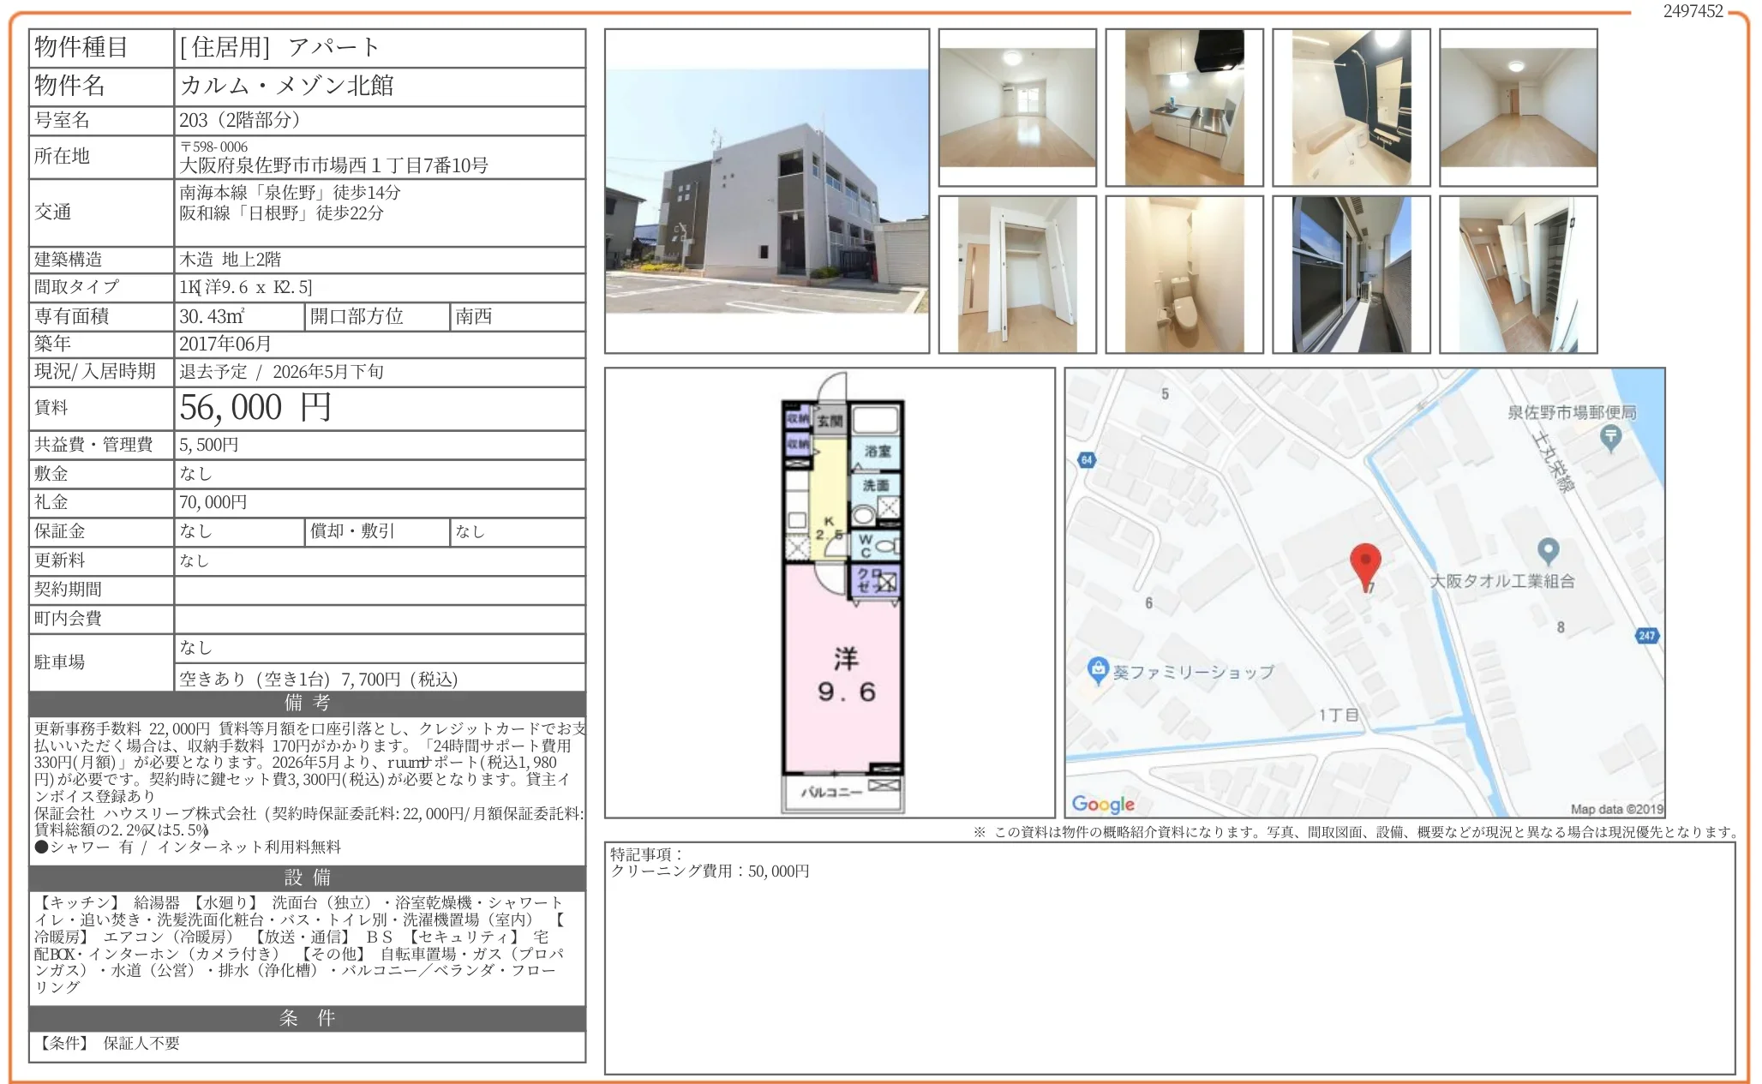The image size is (1762, 1084).
Task: Click the 大阪タオル工業組合 map marker icon
Action: 1547,549
